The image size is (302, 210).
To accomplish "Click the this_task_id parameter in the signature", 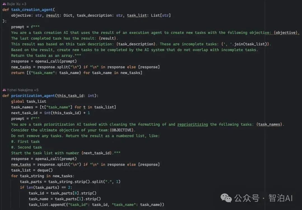I will (x=70, y=96).
